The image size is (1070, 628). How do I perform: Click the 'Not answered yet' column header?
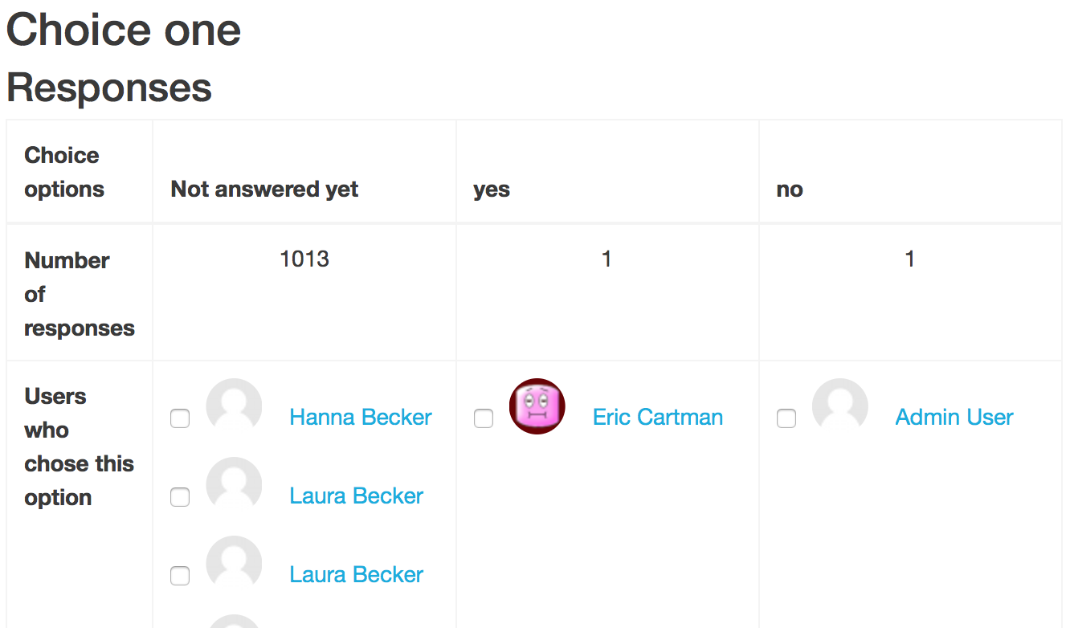pyautogui.click(x=264, y=190)
